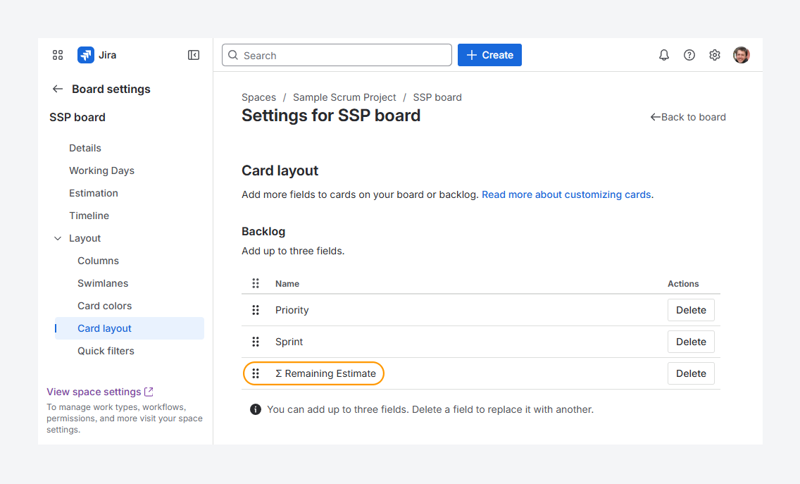This screenshot has width=800, height=484.
Task: Click the search magnifier icon
Action: [x=233, y=55]
